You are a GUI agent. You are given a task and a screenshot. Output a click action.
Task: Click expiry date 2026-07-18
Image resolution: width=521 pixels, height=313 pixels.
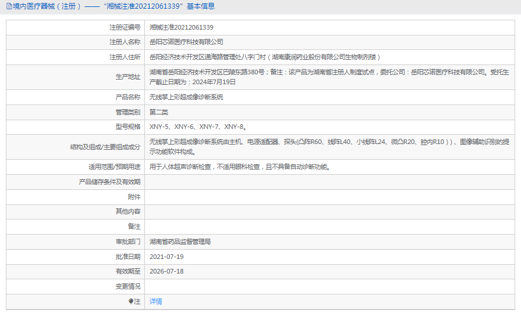(166, 271)
